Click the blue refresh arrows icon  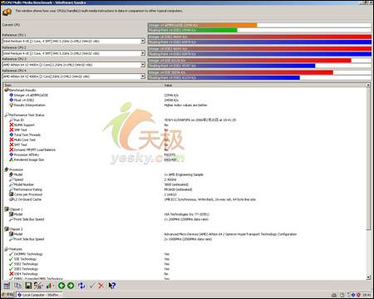81,286
